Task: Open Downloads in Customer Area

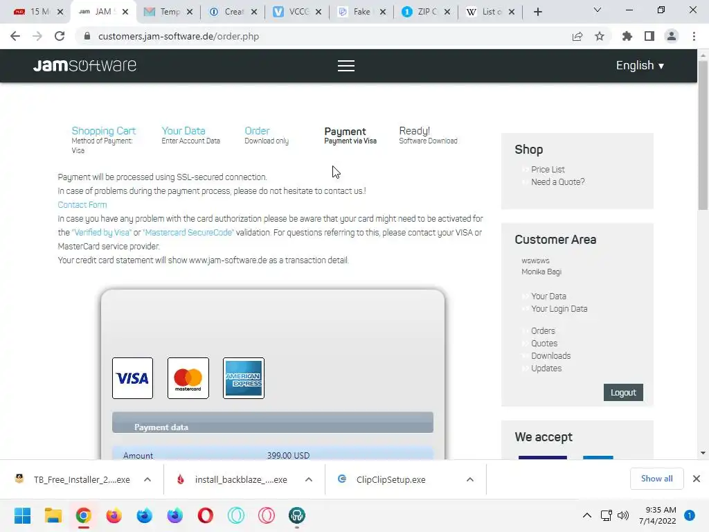Action: click(550, 356)
